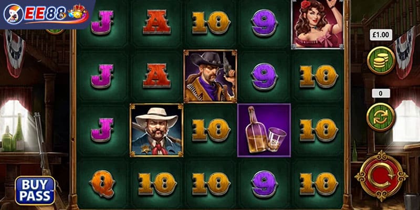The width and height of the screenshot is (420, 210).
Task: Open the coin stack bet settings
Action: (x=381, y=60)
